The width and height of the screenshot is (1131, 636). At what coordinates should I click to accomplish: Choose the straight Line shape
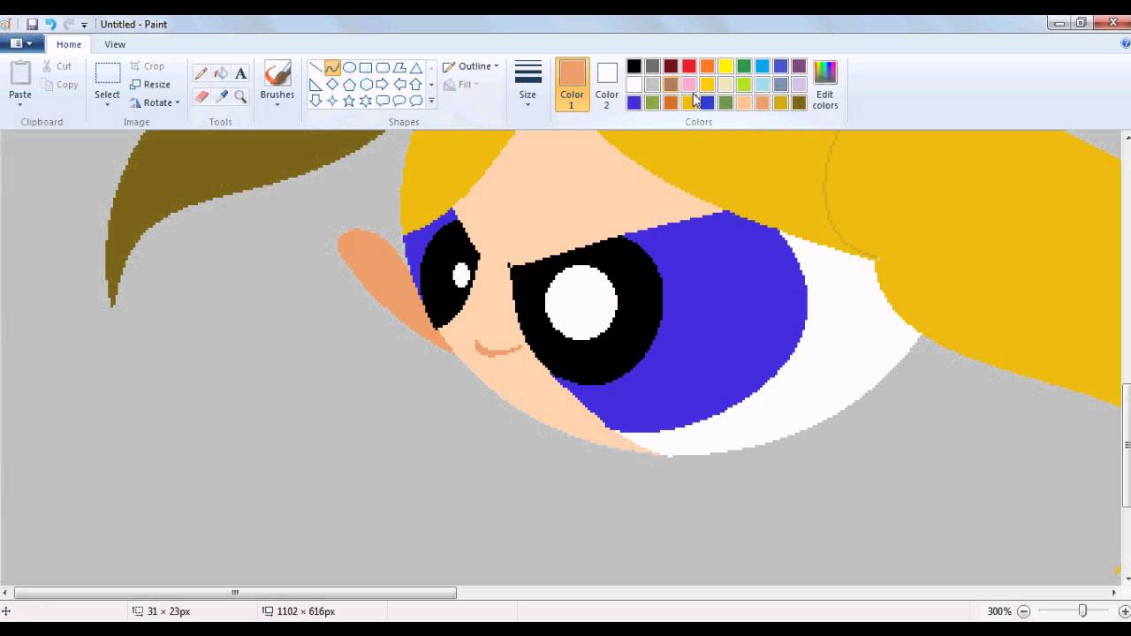315,68
